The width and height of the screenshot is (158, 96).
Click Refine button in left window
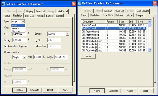19,90
